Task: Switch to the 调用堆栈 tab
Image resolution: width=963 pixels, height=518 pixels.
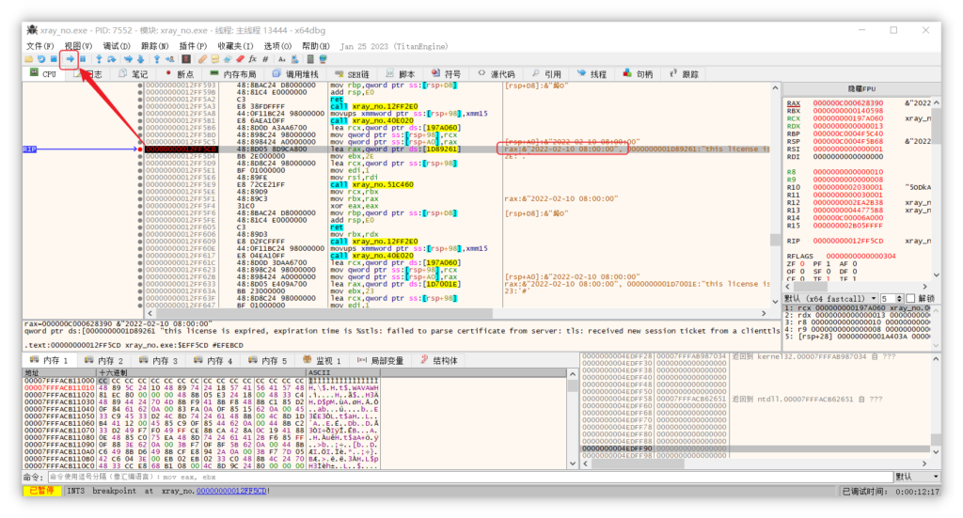Action: point(296,74)
